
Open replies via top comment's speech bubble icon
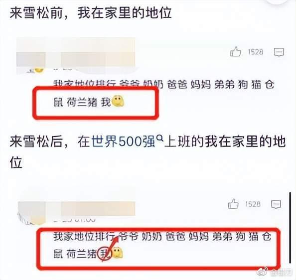click(x=279, y=52)
